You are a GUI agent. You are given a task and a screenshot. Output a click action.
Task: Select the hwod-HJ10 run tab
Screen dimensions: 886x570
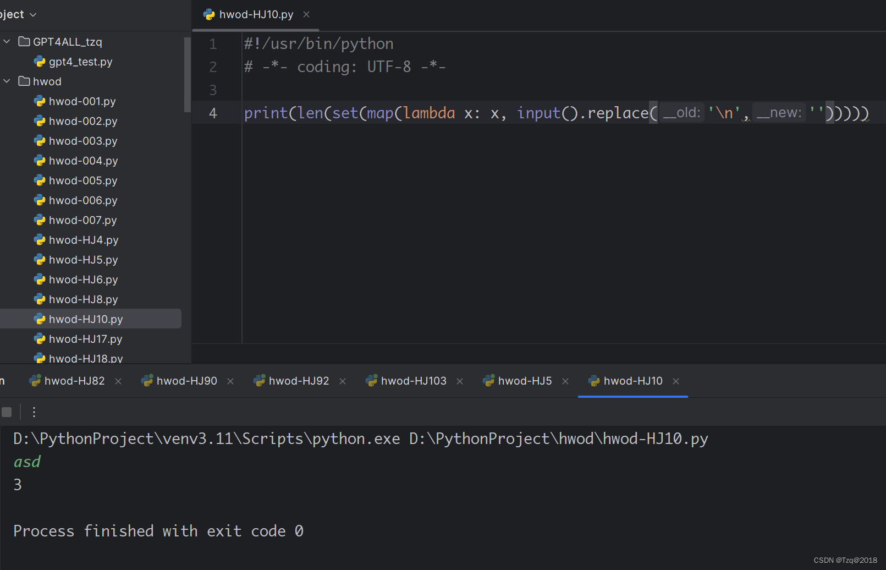pyautogui.click(x=632, y=381)
